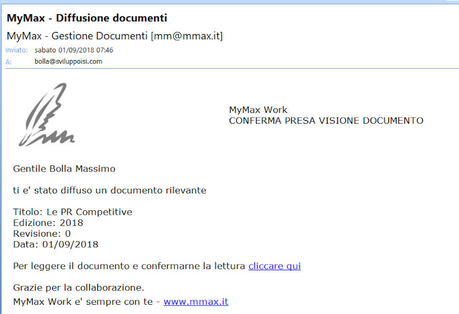Click 'Grazie per la collaborazione.' text

point(79,288)
